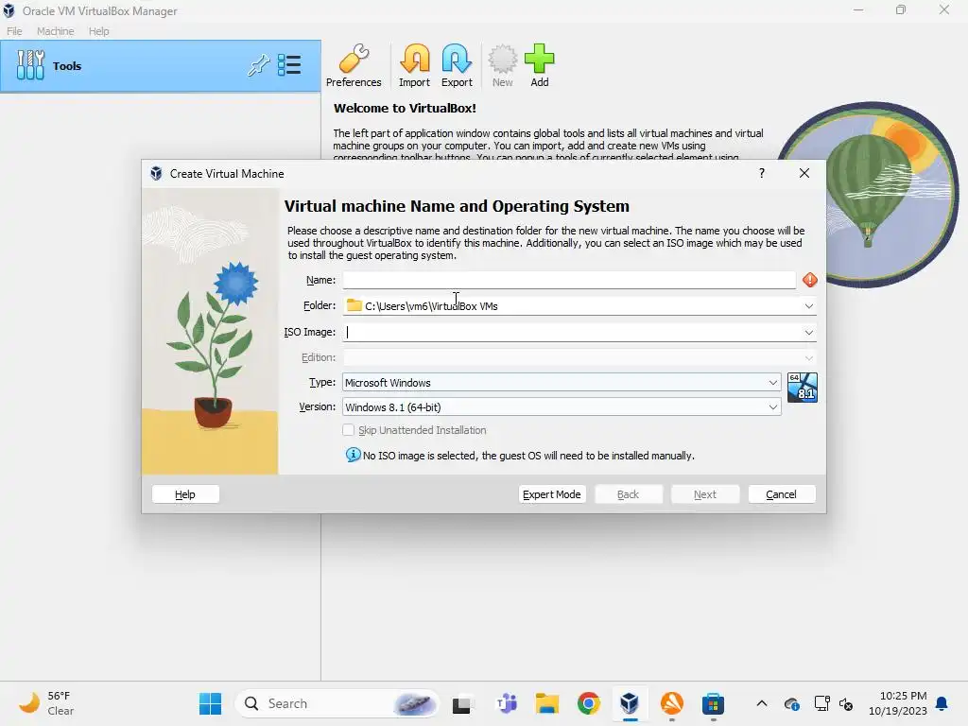Click the Import appliance icon
This screenshot has height=726, width=968.
point(414,66)
